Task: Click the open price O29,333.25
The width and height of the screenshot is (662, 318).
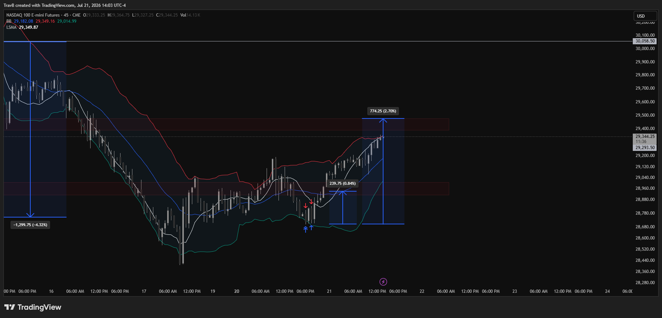Action: pos(94,15)
